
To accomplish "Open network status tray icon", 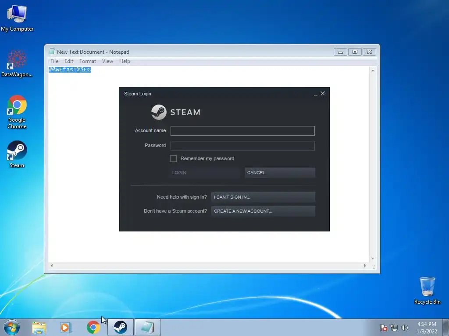I will coord(394,328).
